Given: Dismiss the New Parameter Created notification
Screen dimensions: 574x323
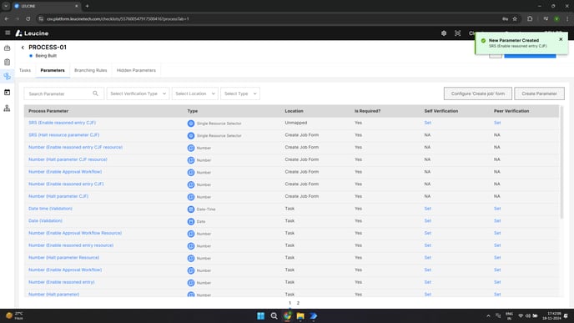Looking at the screenshot, I should pos(561,39).
